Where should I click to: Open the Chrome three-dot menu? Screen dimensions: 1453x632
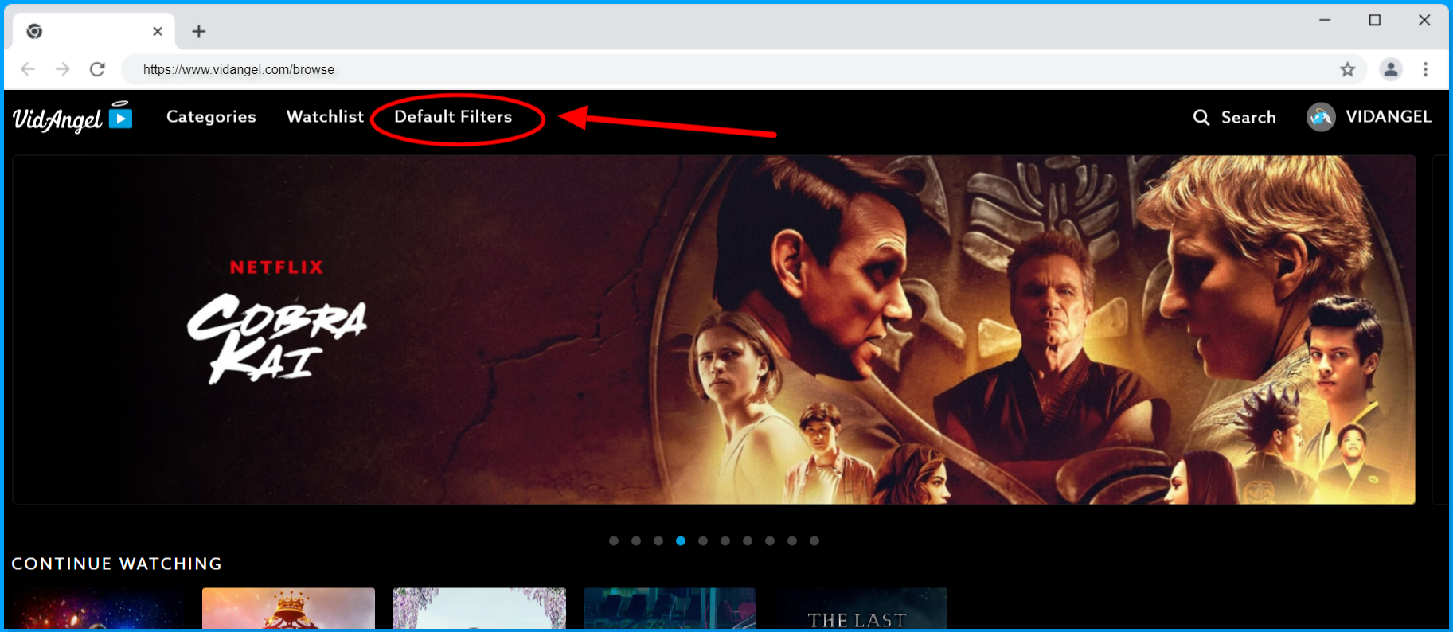[x=1425, y=69]
